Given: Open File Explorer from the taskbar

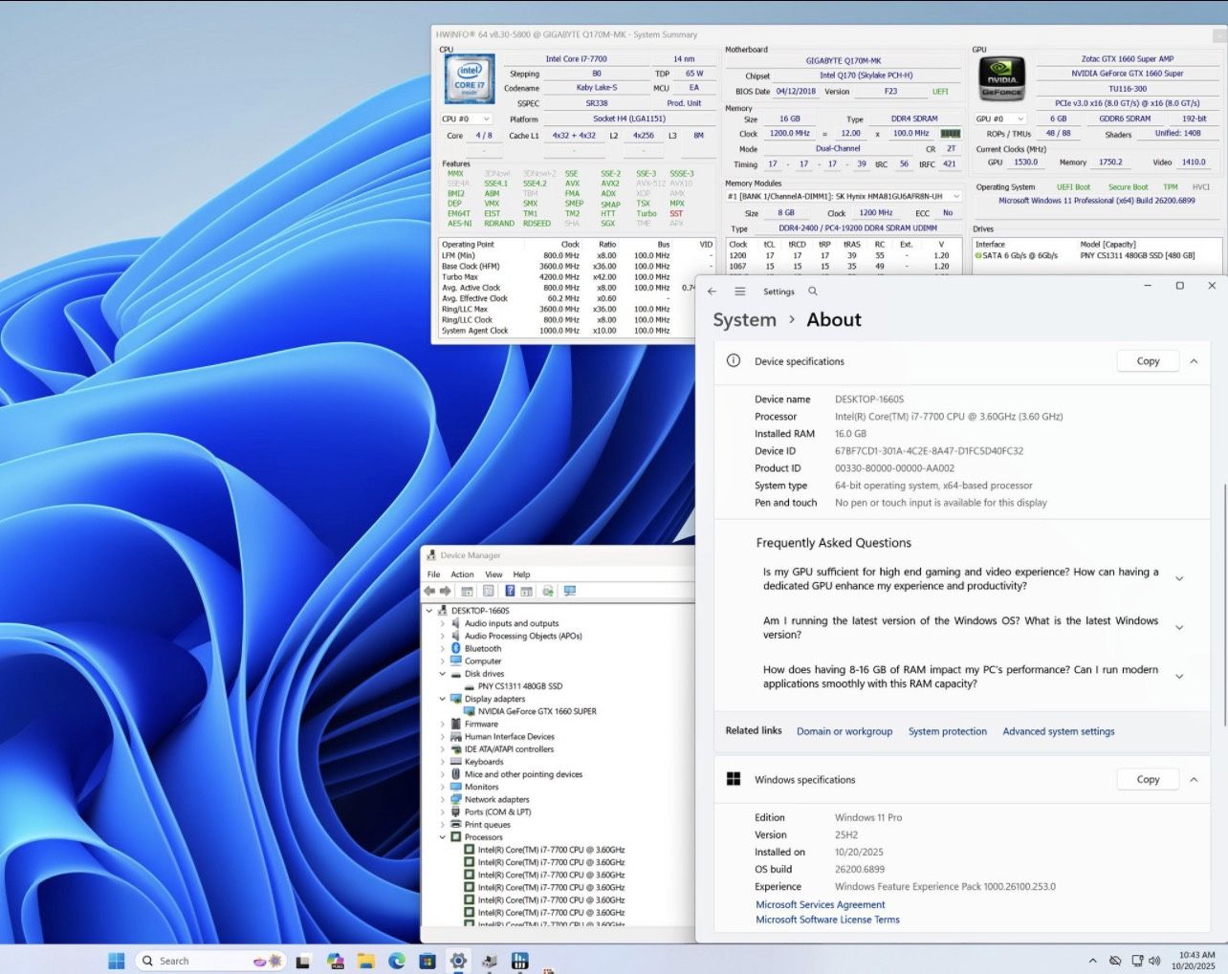Looking at the screenshot, I should pos(365,961).
